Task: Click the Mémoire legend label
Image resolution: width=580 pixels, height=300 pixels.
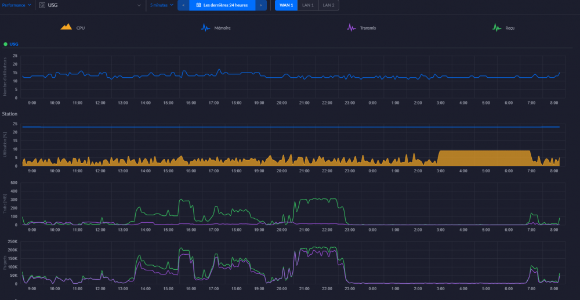Action: pyautogui.click(x=222, y=27)
